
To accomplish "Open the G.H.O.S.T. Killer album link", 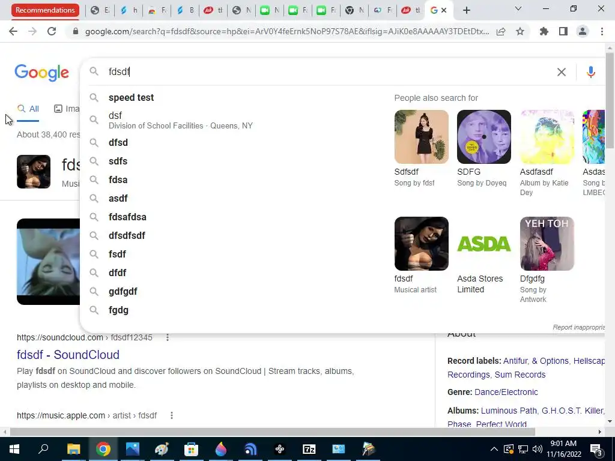I will (x=572, y=411).
